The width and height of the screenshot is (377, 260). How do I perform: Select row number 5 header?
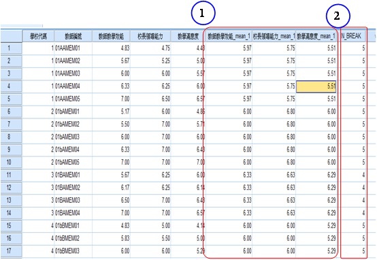coord(12,99)
